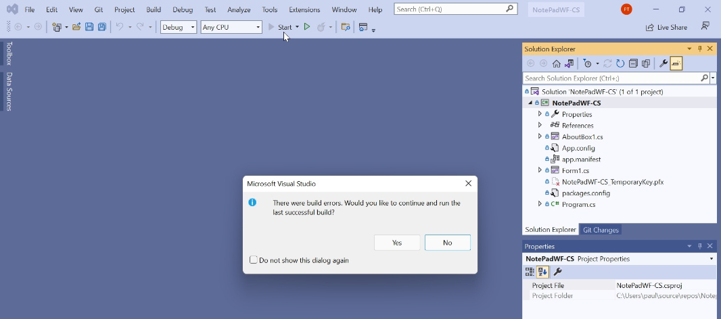The width and height of the screenshot is (721, 319).
Task: Click the PT user account avatar
Action: pyautogui.click(x=626, y=9)
